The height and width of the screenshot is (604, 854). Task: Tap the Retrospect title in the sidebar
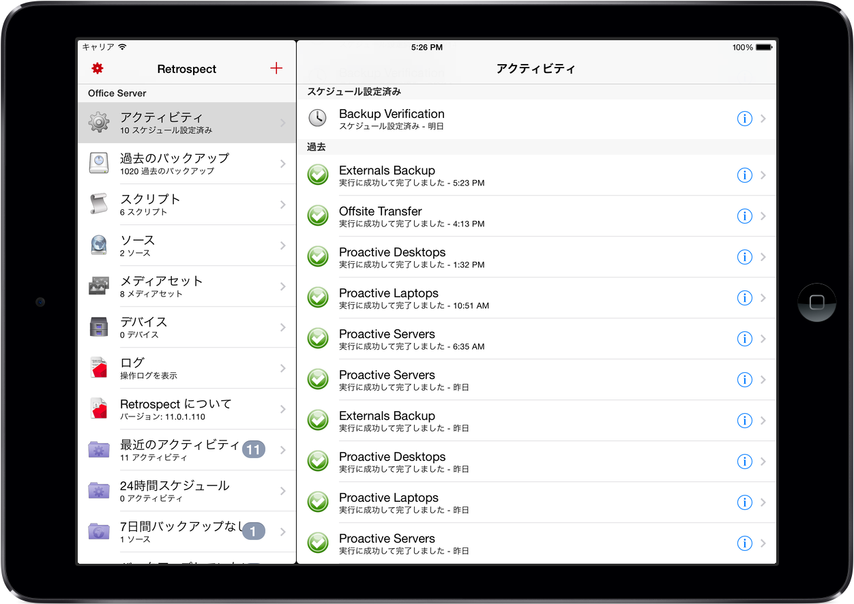pos(187,69)
